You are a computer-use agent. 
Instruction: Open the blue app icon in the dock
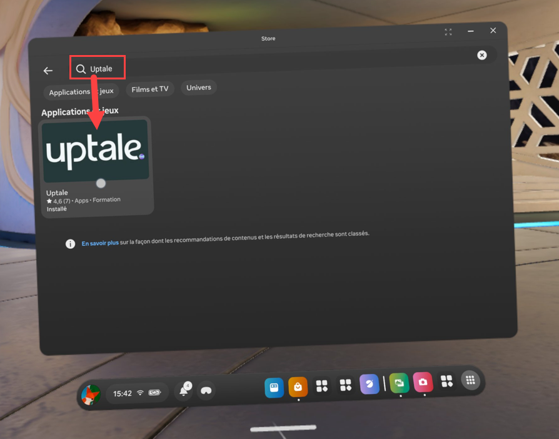(x=274, y=388)
